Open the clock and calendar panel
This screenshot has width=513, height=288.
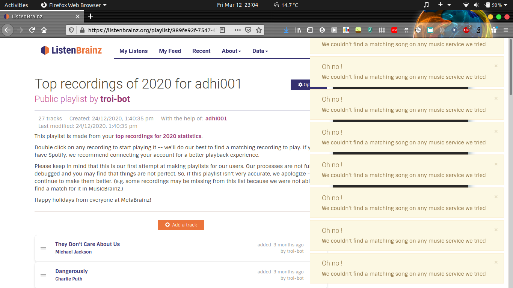point(237,5)
